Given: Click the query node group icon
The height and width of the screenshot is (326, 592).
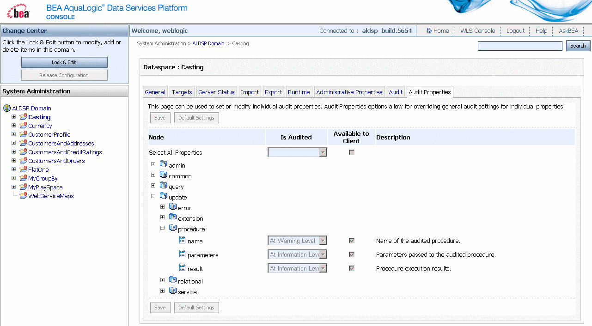Looking at the screenshot, I should [x=164, y=186].
